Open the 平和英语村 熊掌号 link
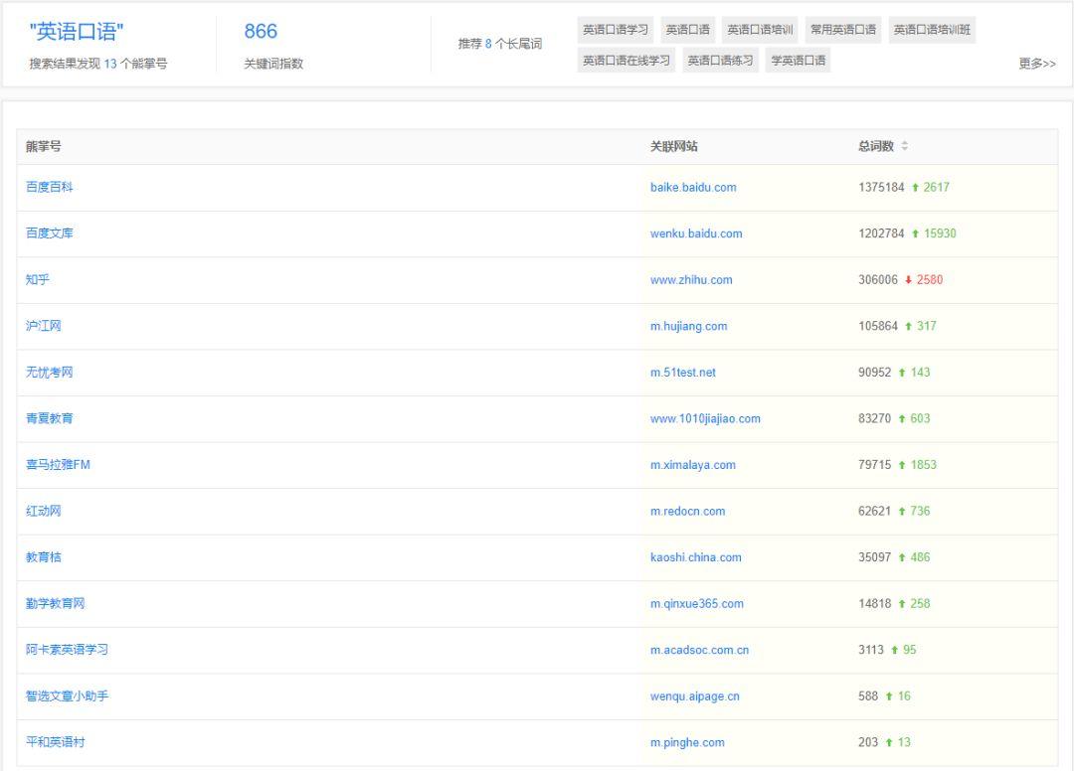Screen dimensions: 1074x771 pyautogui.click(x=56, y=742)
